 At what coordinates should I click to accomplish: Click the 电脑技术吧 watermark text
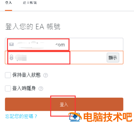click(108, 117)
